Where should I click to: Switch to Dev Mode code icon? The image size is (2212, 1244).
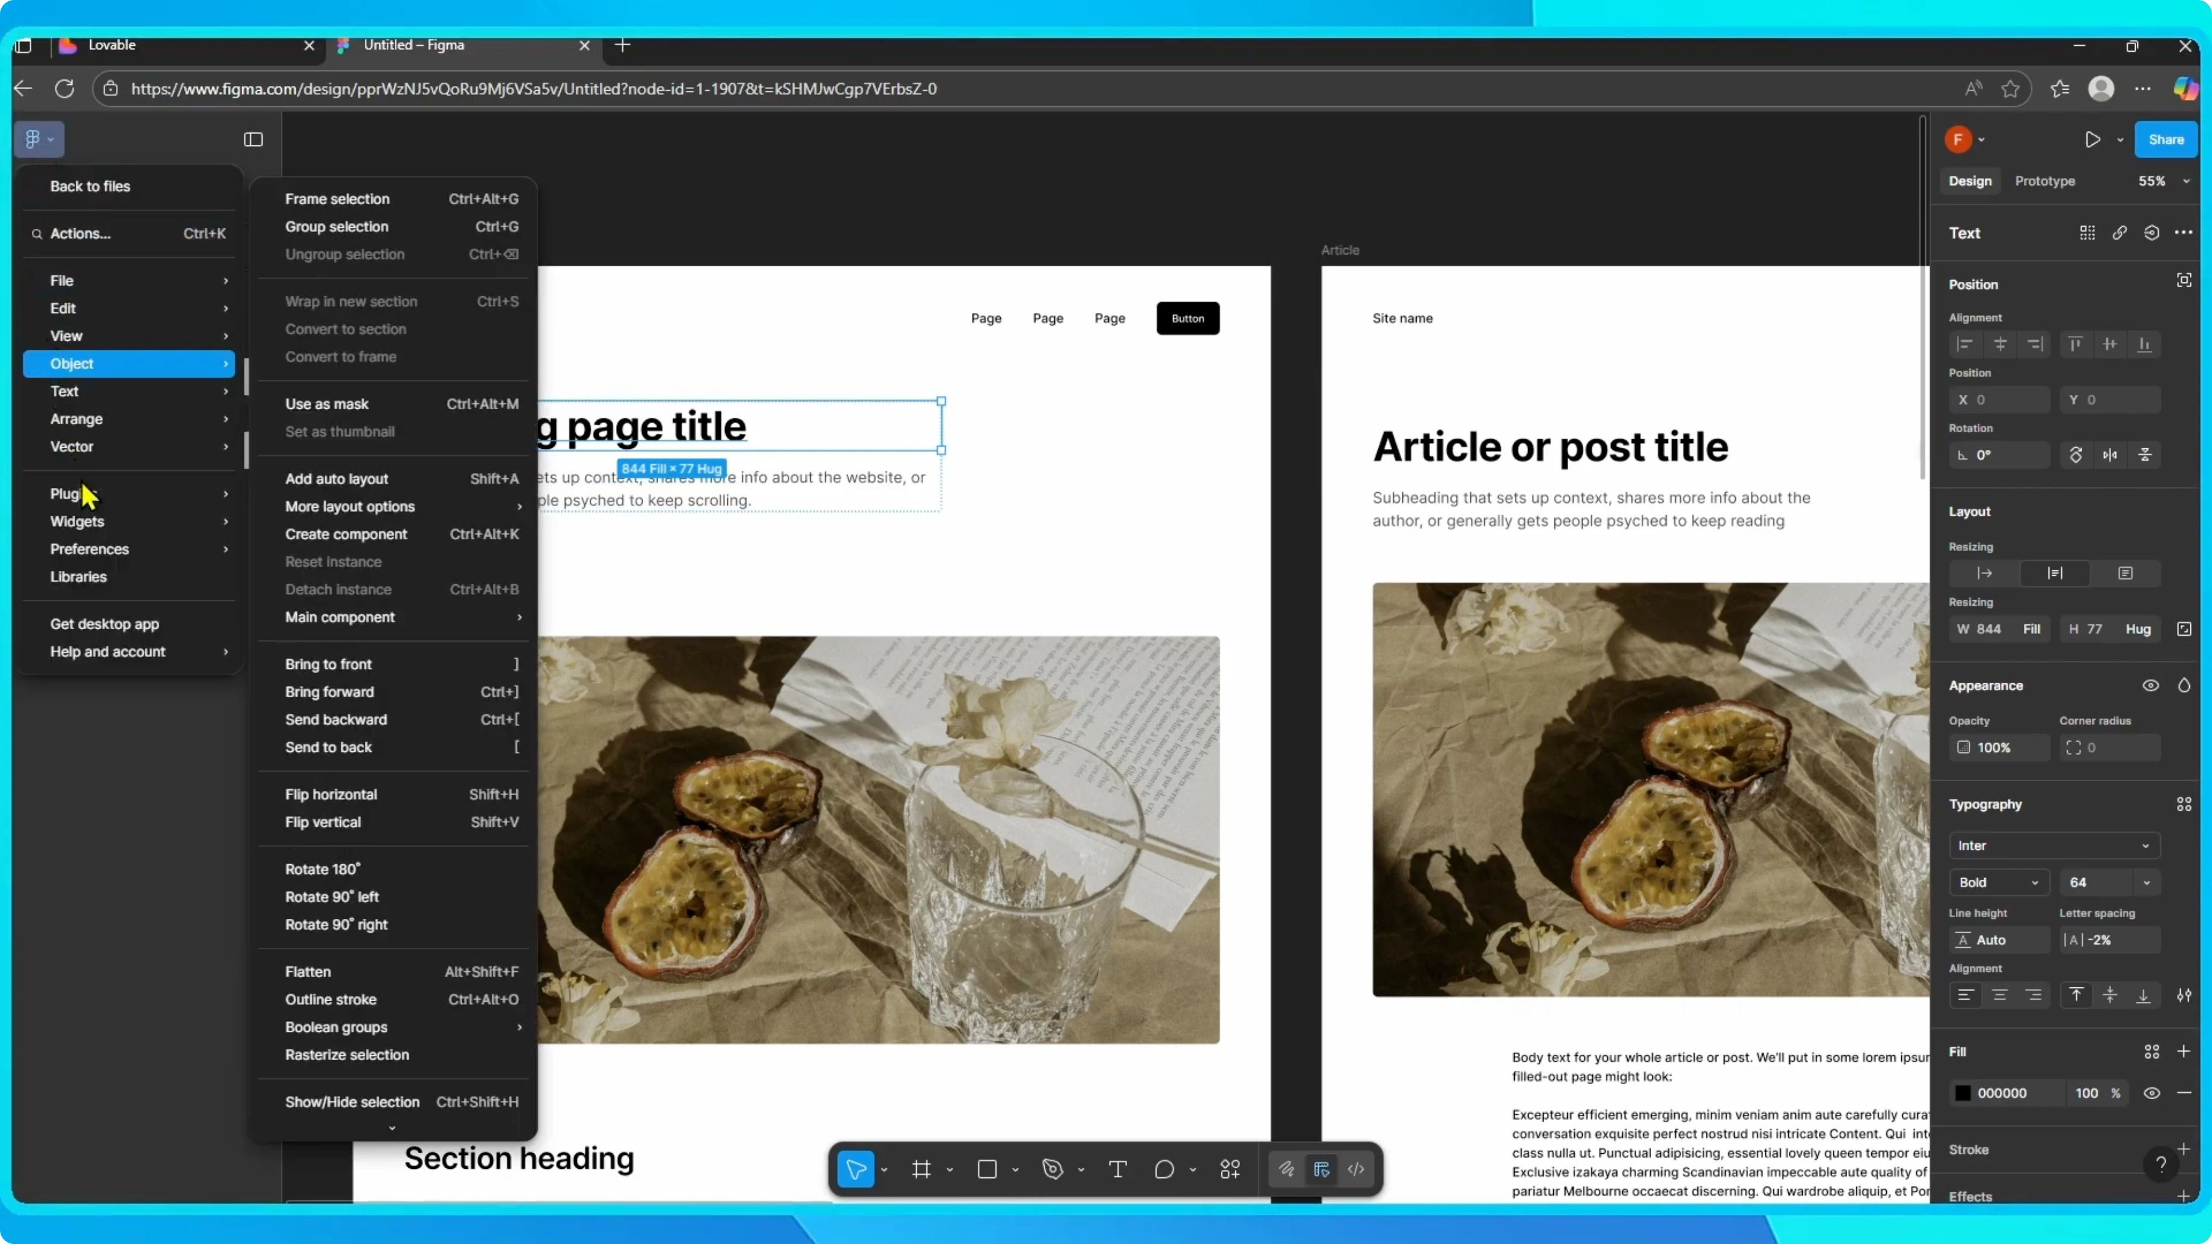(x=1357, y=1168)
